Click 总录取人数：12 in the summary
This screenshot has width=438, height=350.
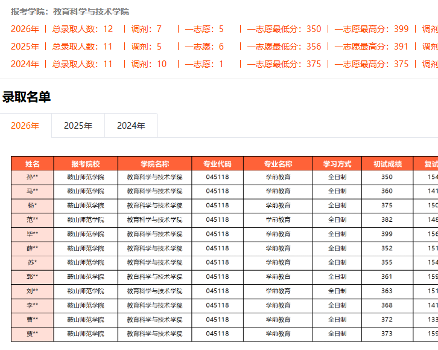[83, 29]
